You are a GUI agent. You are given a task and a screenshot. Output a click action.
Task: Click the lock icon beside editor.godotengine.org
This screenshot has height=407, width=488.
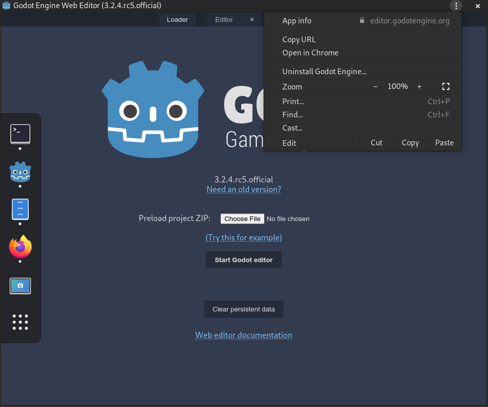[362, 20]
